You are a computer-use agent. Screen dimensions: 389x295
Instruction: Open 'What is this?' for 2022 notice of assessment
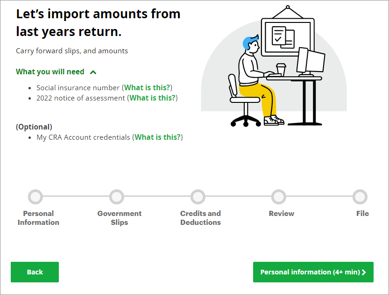point(153,98)
